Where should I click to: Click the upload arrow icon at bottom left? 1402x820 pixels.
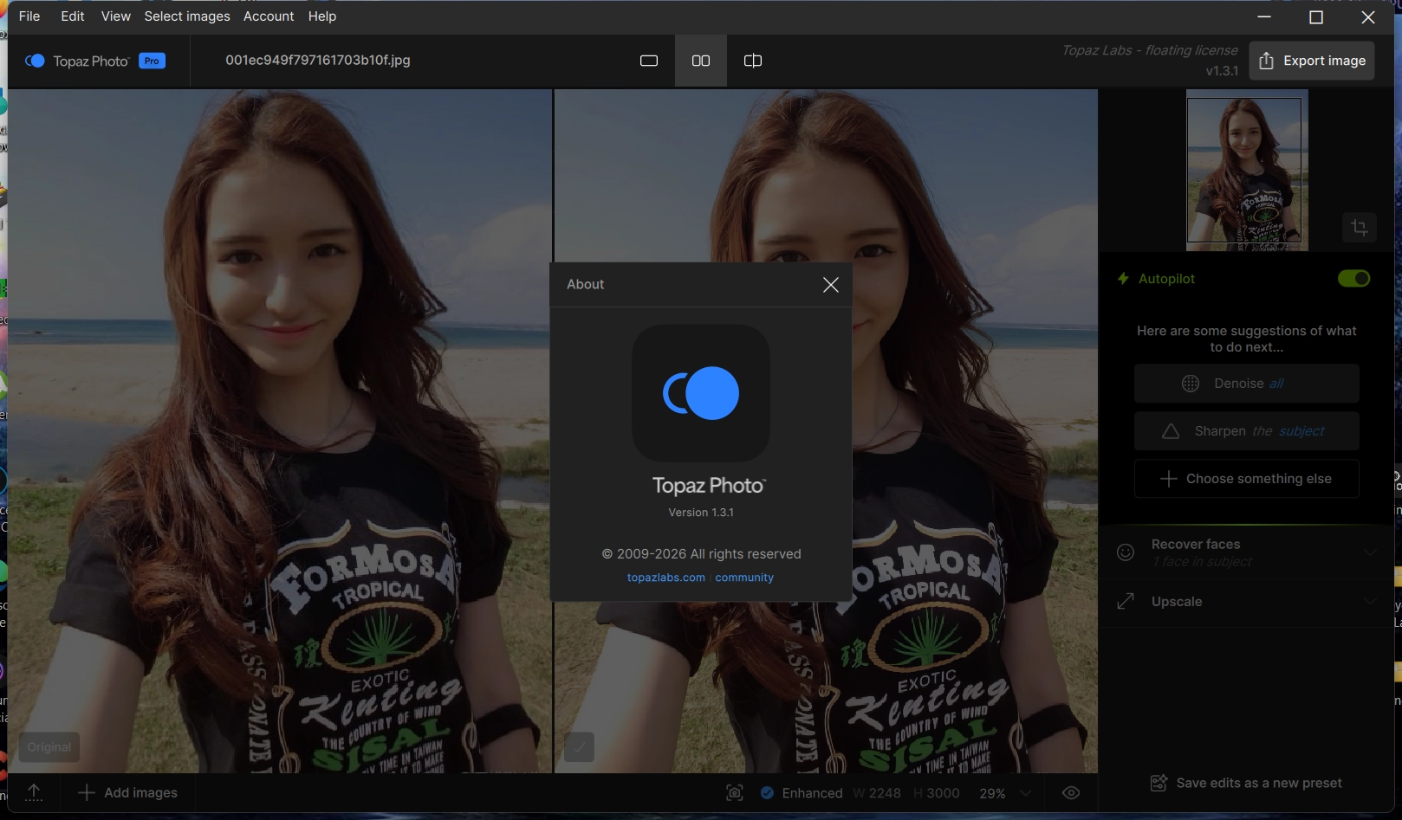pos(34,792)
